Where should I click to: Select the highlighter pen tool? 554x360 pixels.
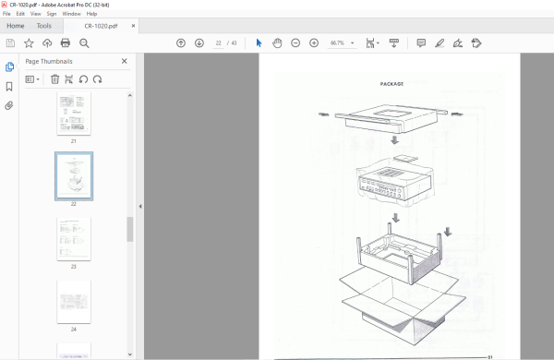[x=440, y=43]
